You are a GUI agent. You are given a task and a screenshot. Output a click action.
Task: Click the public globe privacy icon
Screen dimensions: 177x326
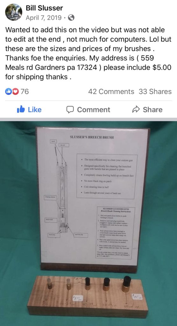(71, 18)
